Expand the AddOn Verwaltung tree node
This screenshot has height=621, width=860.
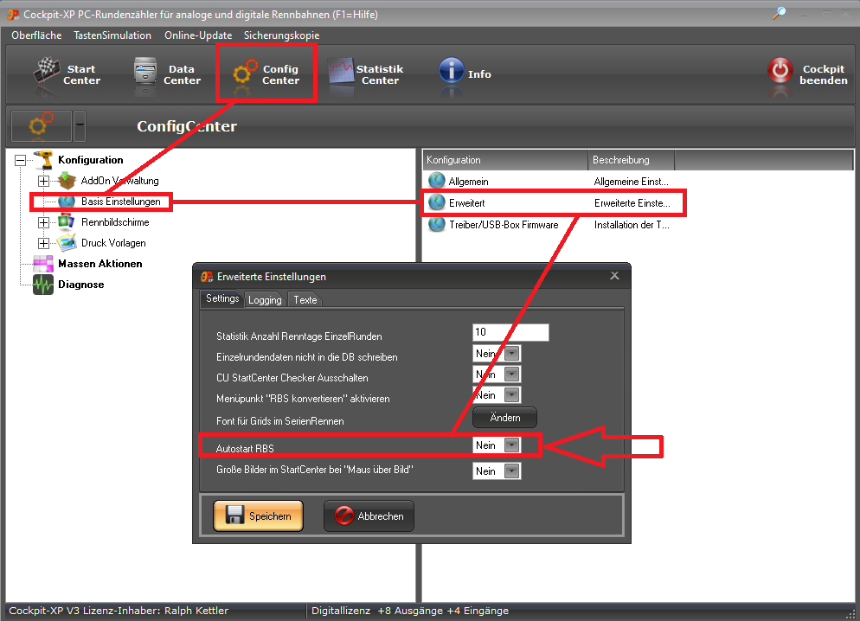point(44,181)
